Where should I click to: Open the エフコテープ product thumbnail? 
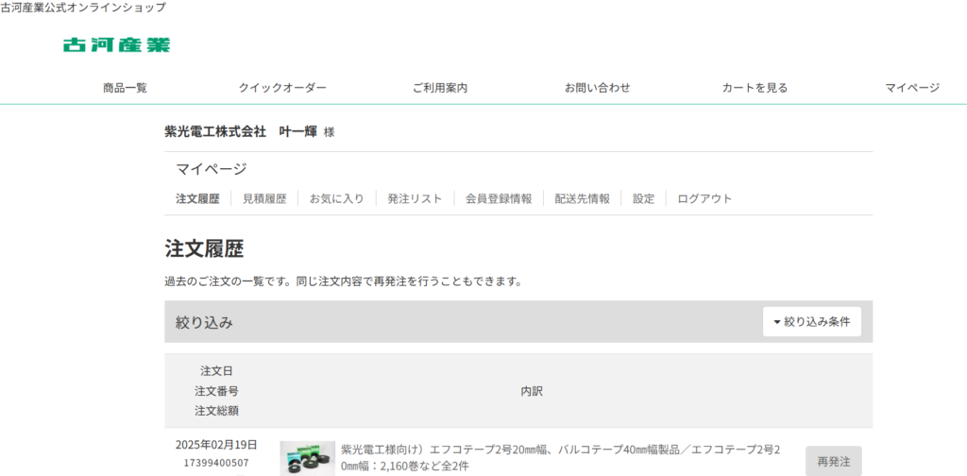[308, 458]
